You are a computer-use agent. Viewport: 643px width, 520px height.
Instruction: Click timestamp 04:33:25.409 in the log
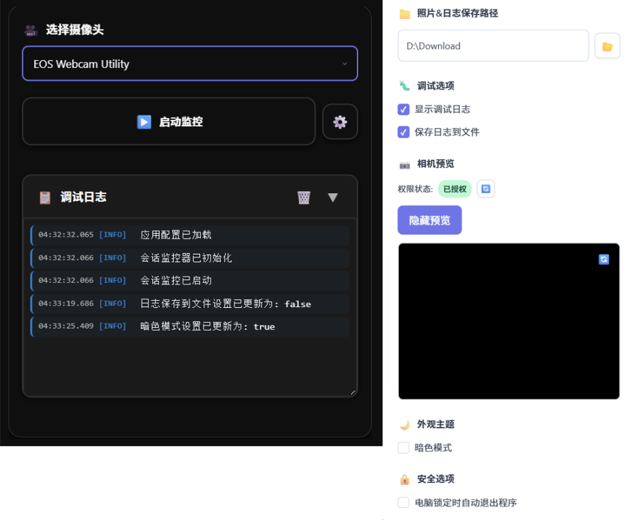tap(66, 326)
